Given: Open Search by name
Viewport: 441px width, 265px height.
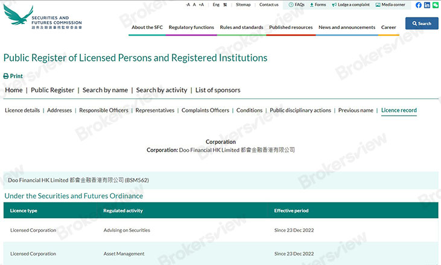Looking at the screenshot, I should [105, 90].
